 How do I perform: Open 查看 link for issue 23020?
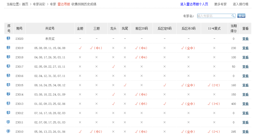pos(245,39)
